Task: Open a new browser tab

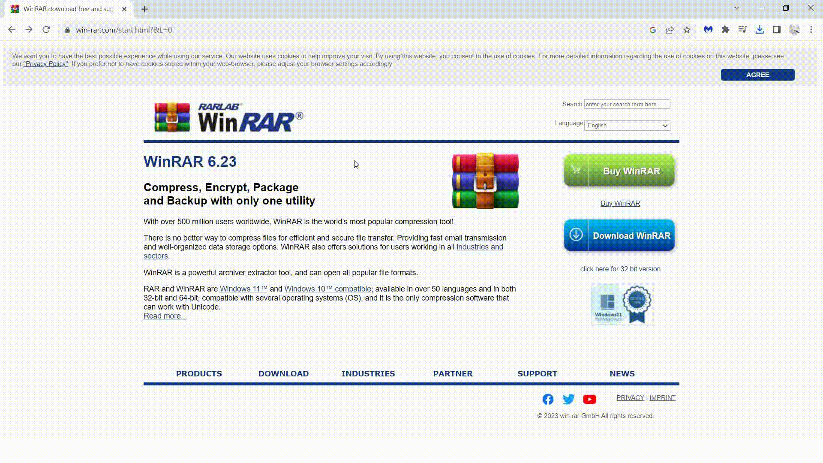Action: 144,9
